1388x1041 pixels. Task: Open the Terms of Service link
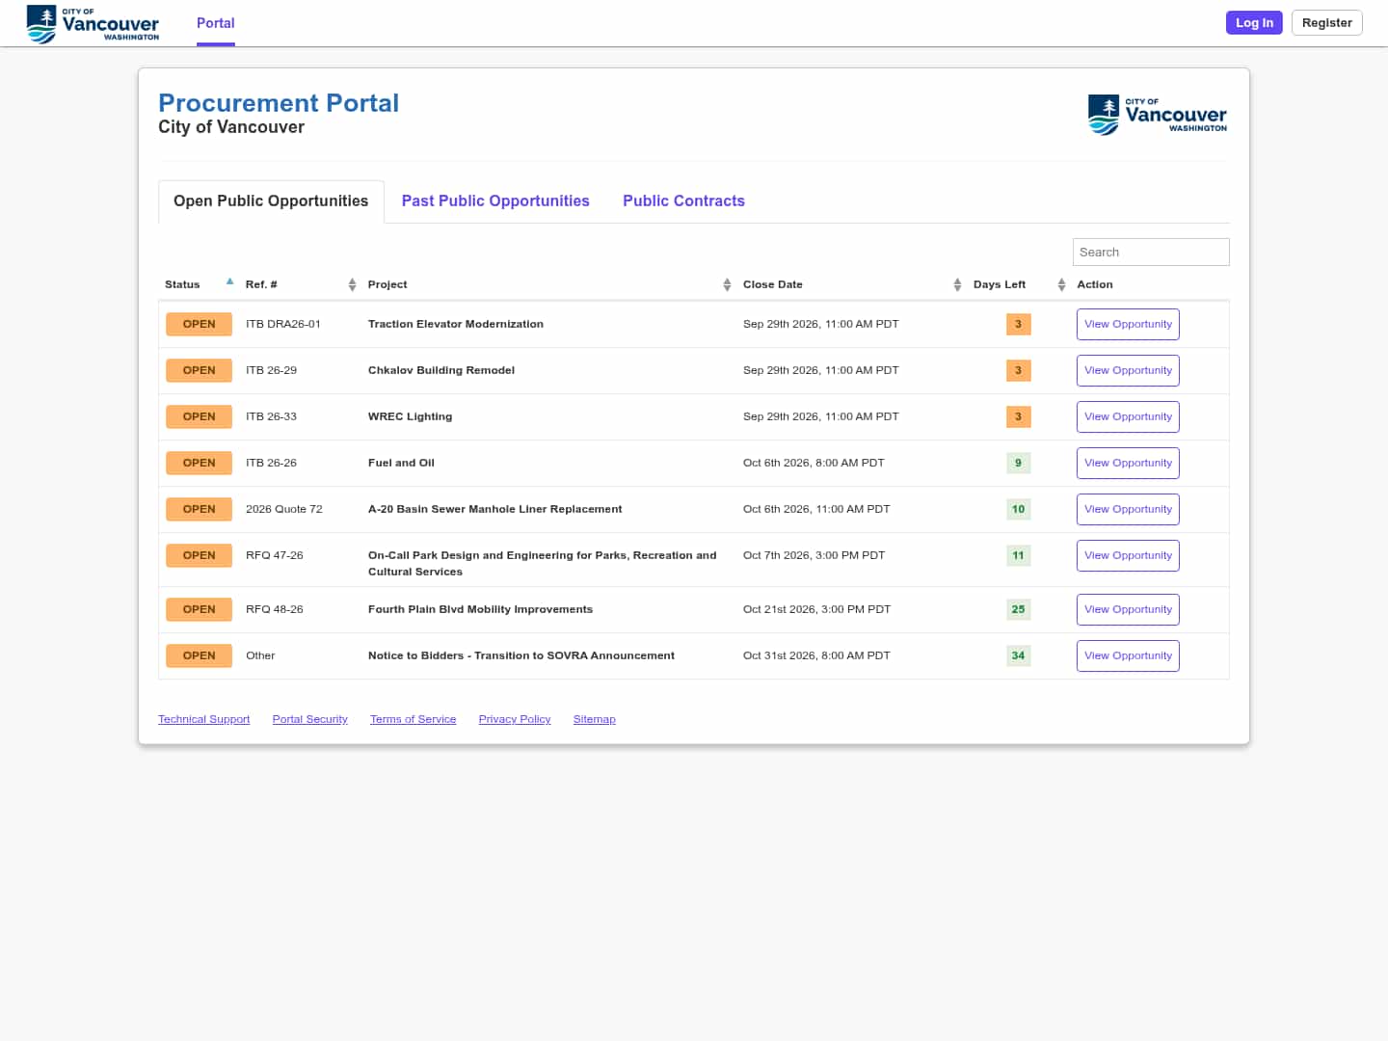(413, 719)
